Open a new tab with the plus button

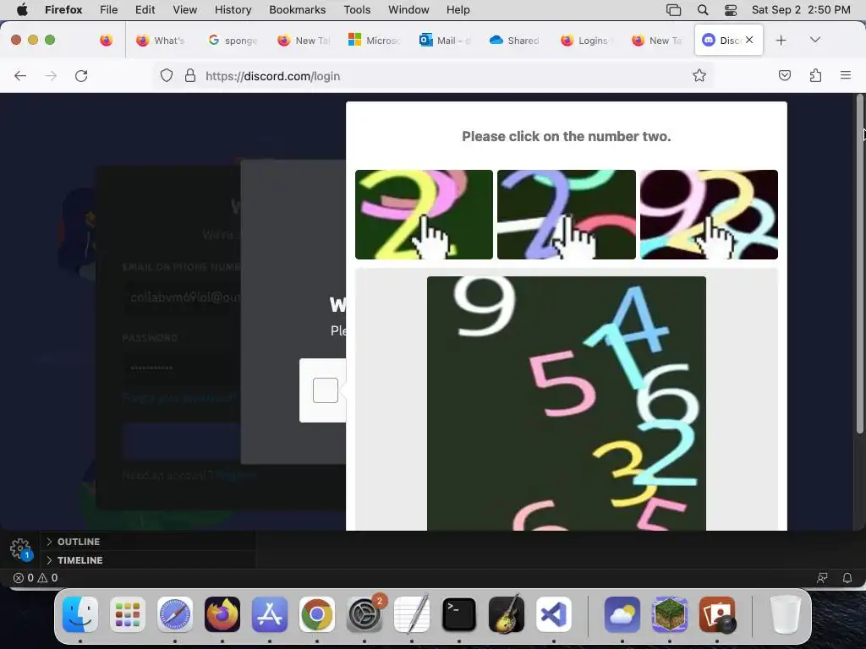click(x=781, y=41)
